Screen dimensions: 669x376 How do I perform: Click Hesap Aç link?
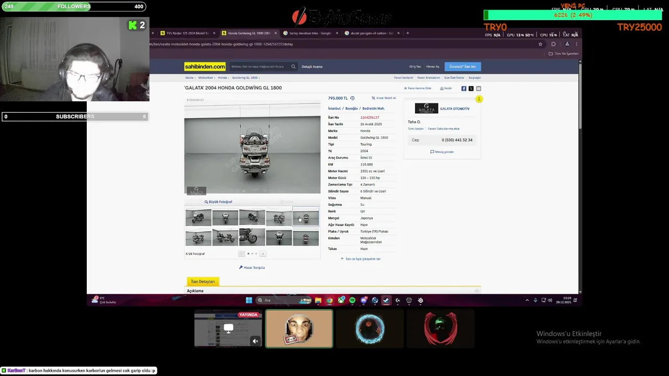point(433,66)
